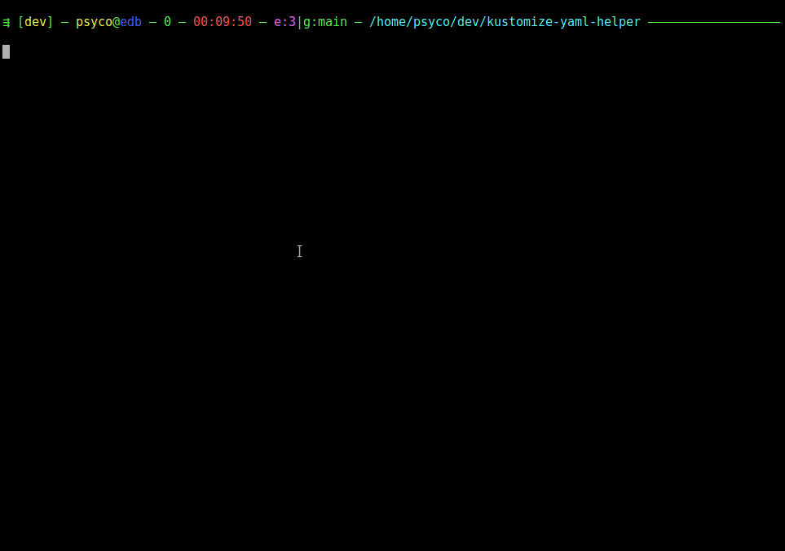Click the pipe separator before g:main
Screen dimensions: 785x551
click(x=299, y=23)
